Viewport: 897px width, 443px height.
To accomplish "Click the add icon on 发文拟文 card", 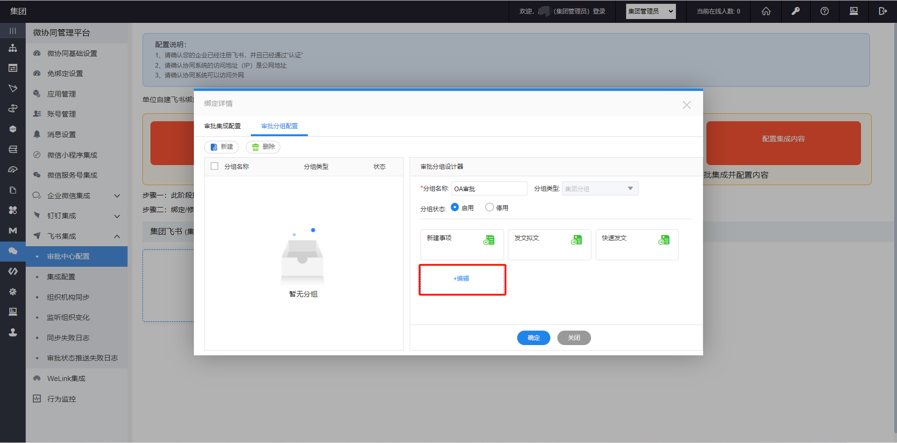I will click(576, 240).
